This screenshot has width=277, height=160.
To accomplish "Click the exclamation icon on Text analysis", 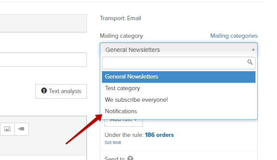I will pyautogui.click(x=44, y=91).
